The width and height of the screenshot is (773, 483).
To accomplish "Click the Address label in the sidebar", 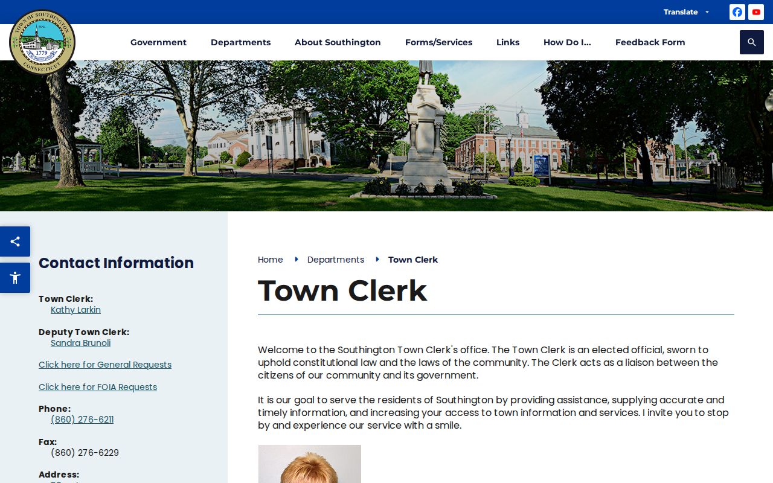I will tap(59, 475).
